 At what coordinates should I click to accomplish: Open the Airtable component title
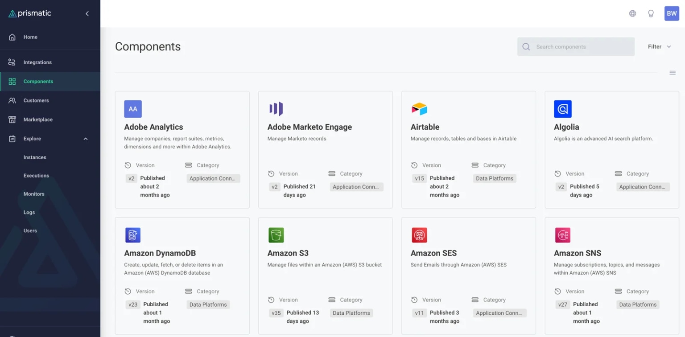click(425, 127)
